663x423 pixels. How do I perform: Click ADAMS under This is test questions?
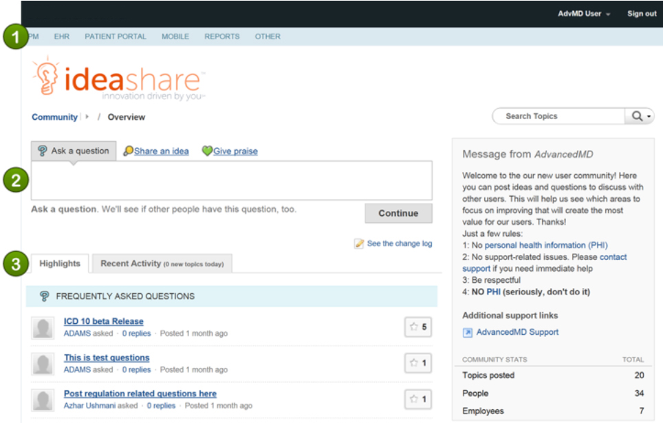[78, 370]
